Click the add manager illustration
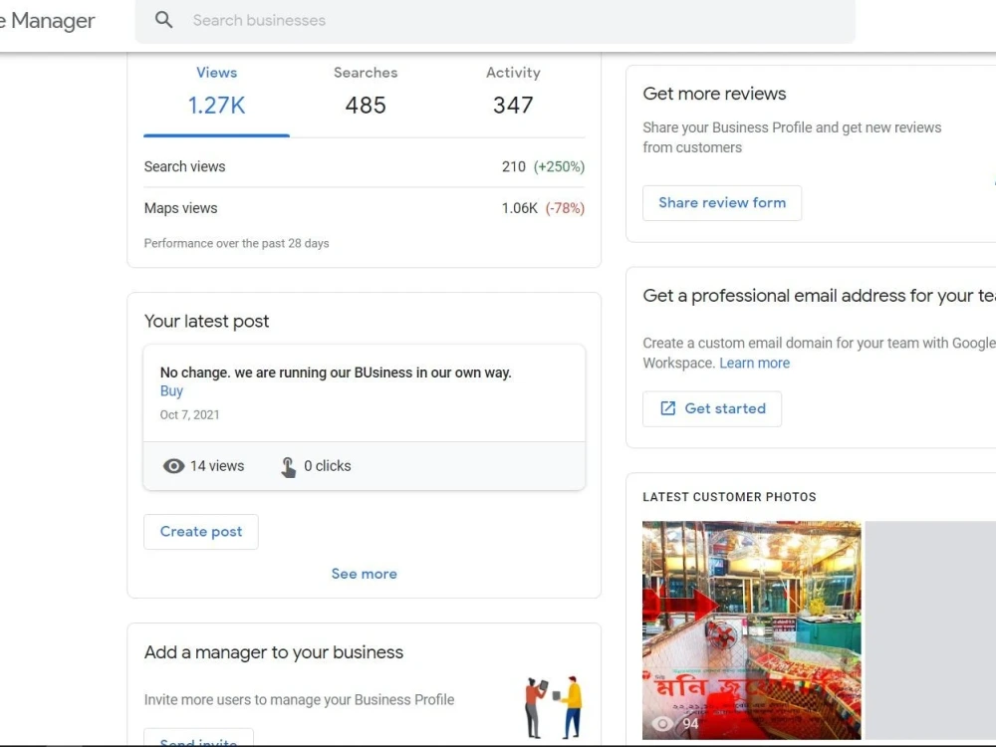Viewport: 996px width, 747px height. (553, 707)
